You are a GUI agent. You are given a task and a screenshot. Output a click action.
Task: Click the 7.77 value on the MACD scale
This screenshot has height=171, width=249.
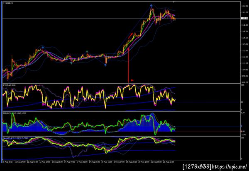243,113
